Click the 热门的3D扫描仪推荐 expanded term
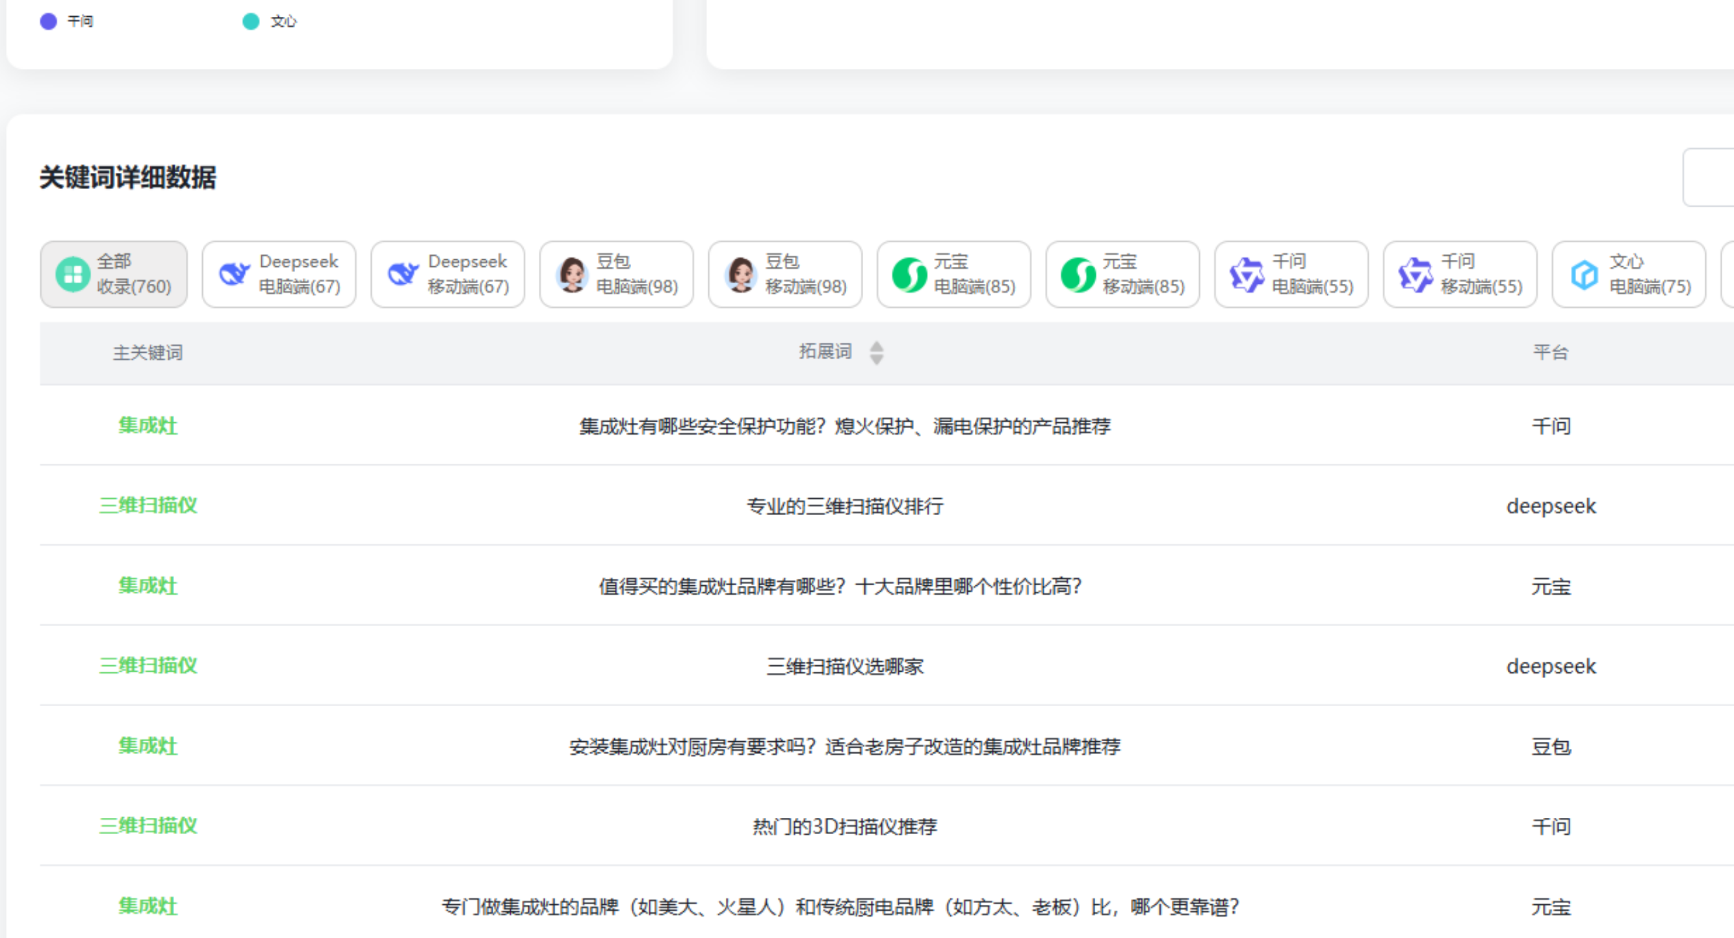Image resolution: width=1734 pixels, height=938 pixels. coord(844,826)
